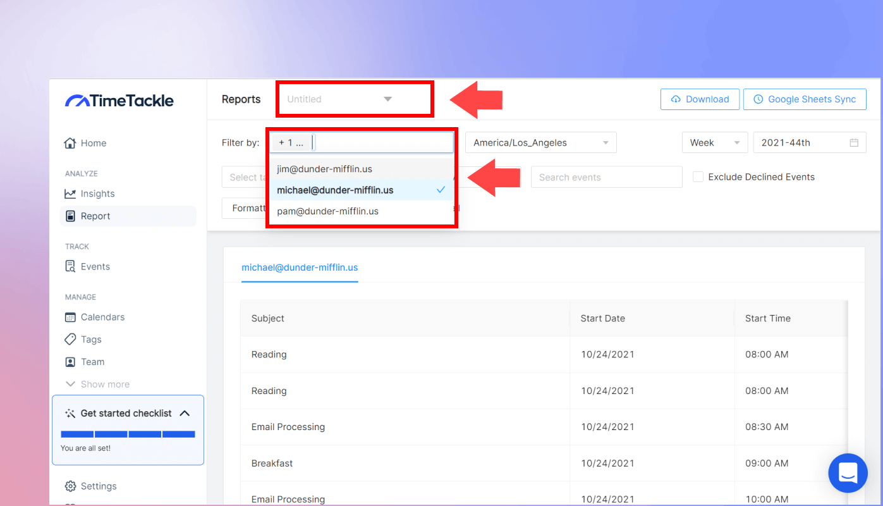
Task: Click the TimeTackle logo
Action: 119,101
